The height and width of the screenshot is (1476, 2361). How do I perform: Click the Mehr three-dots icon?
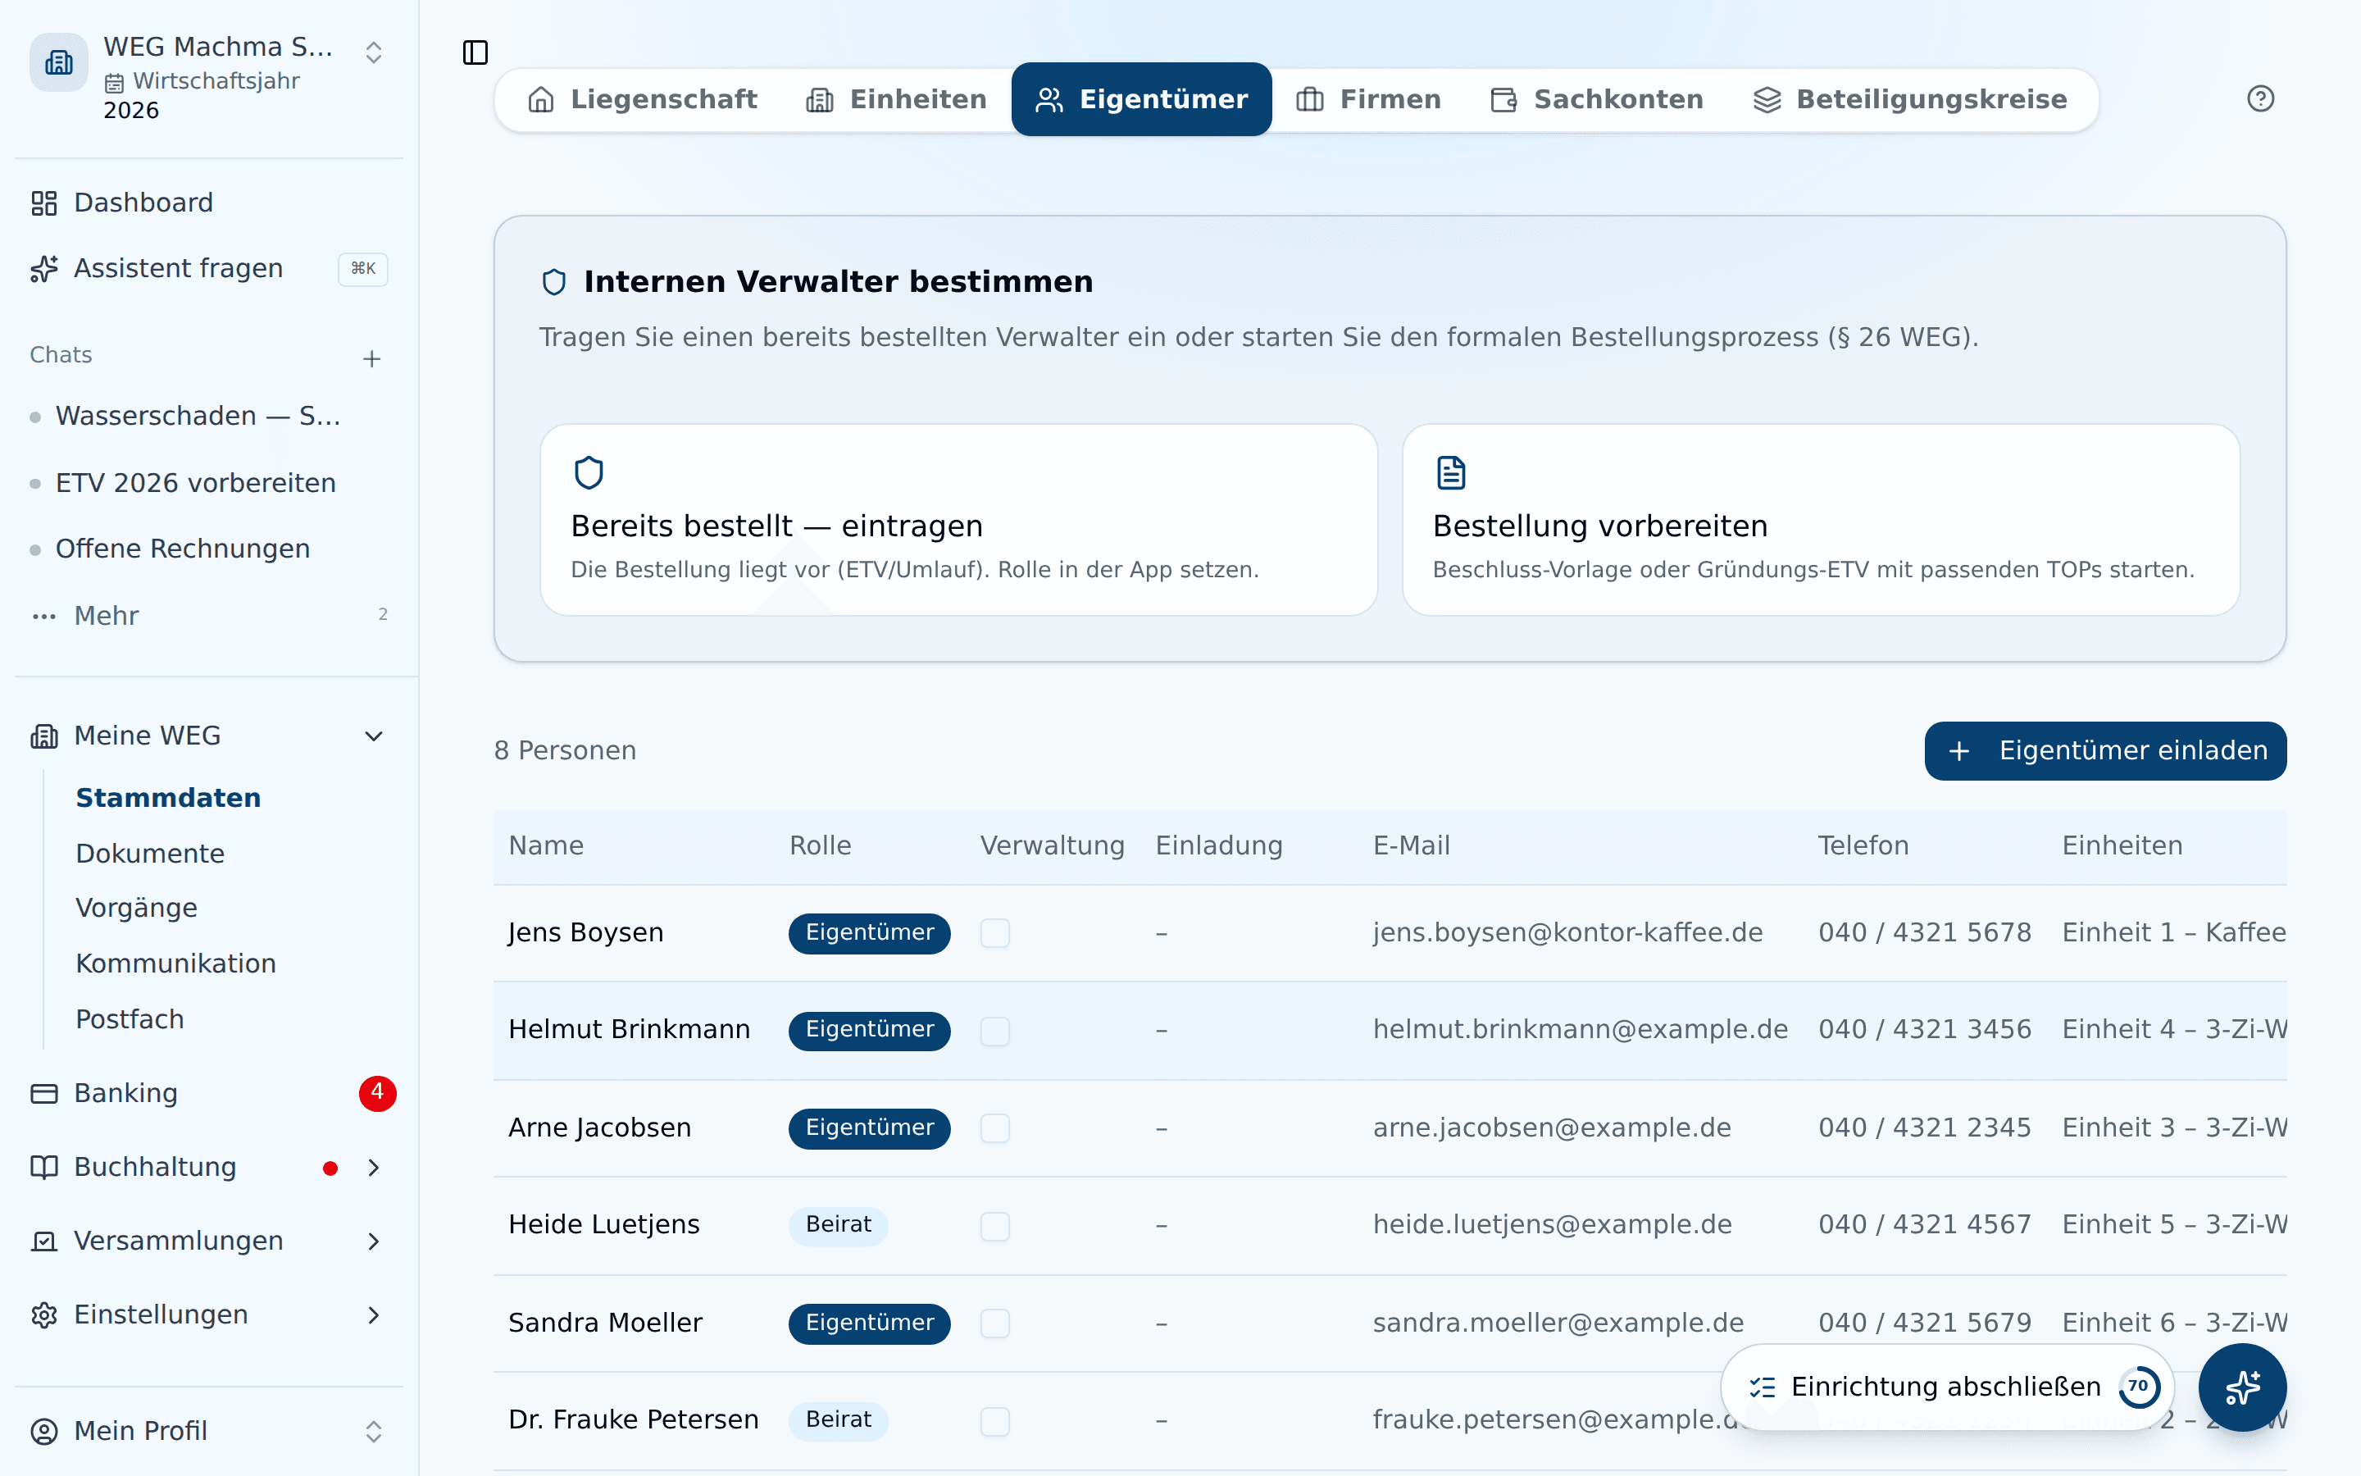(x=44, y=616)
